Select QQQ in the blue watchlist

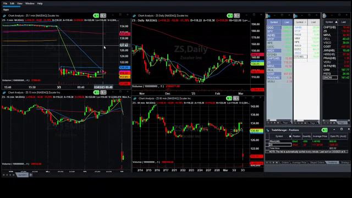pyautogui.click(x=274, y=28)
